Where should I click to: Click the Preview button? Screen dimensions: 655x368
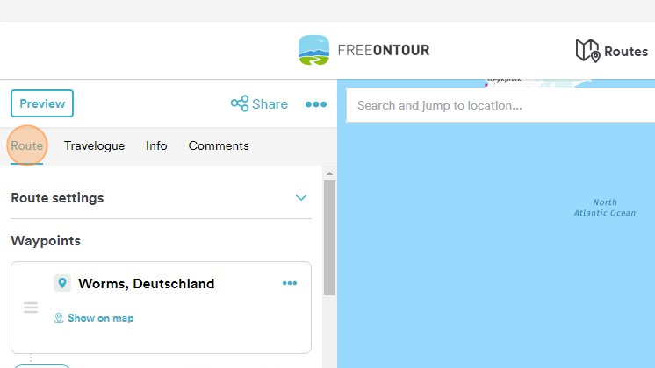pos(42,103)
